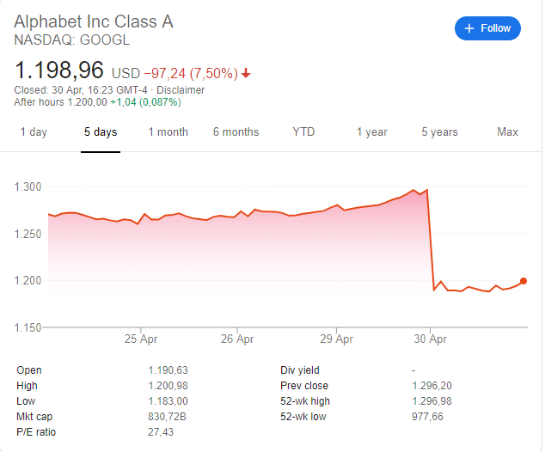Click the 26 Apr axis marker
545x452 pixels.
(237, 339)
